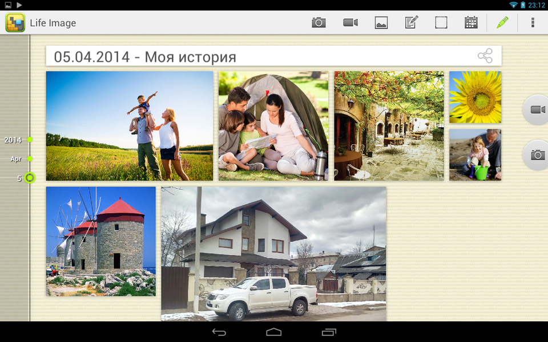Screen dimensions: 548x342
Task: Tap round video record button on right edge
Action: (x=536, y=109)
